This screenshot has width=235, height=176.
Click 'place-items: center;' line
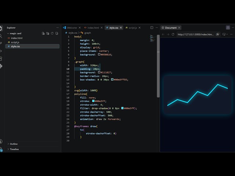pyautogui.click(x=94, y=51)
